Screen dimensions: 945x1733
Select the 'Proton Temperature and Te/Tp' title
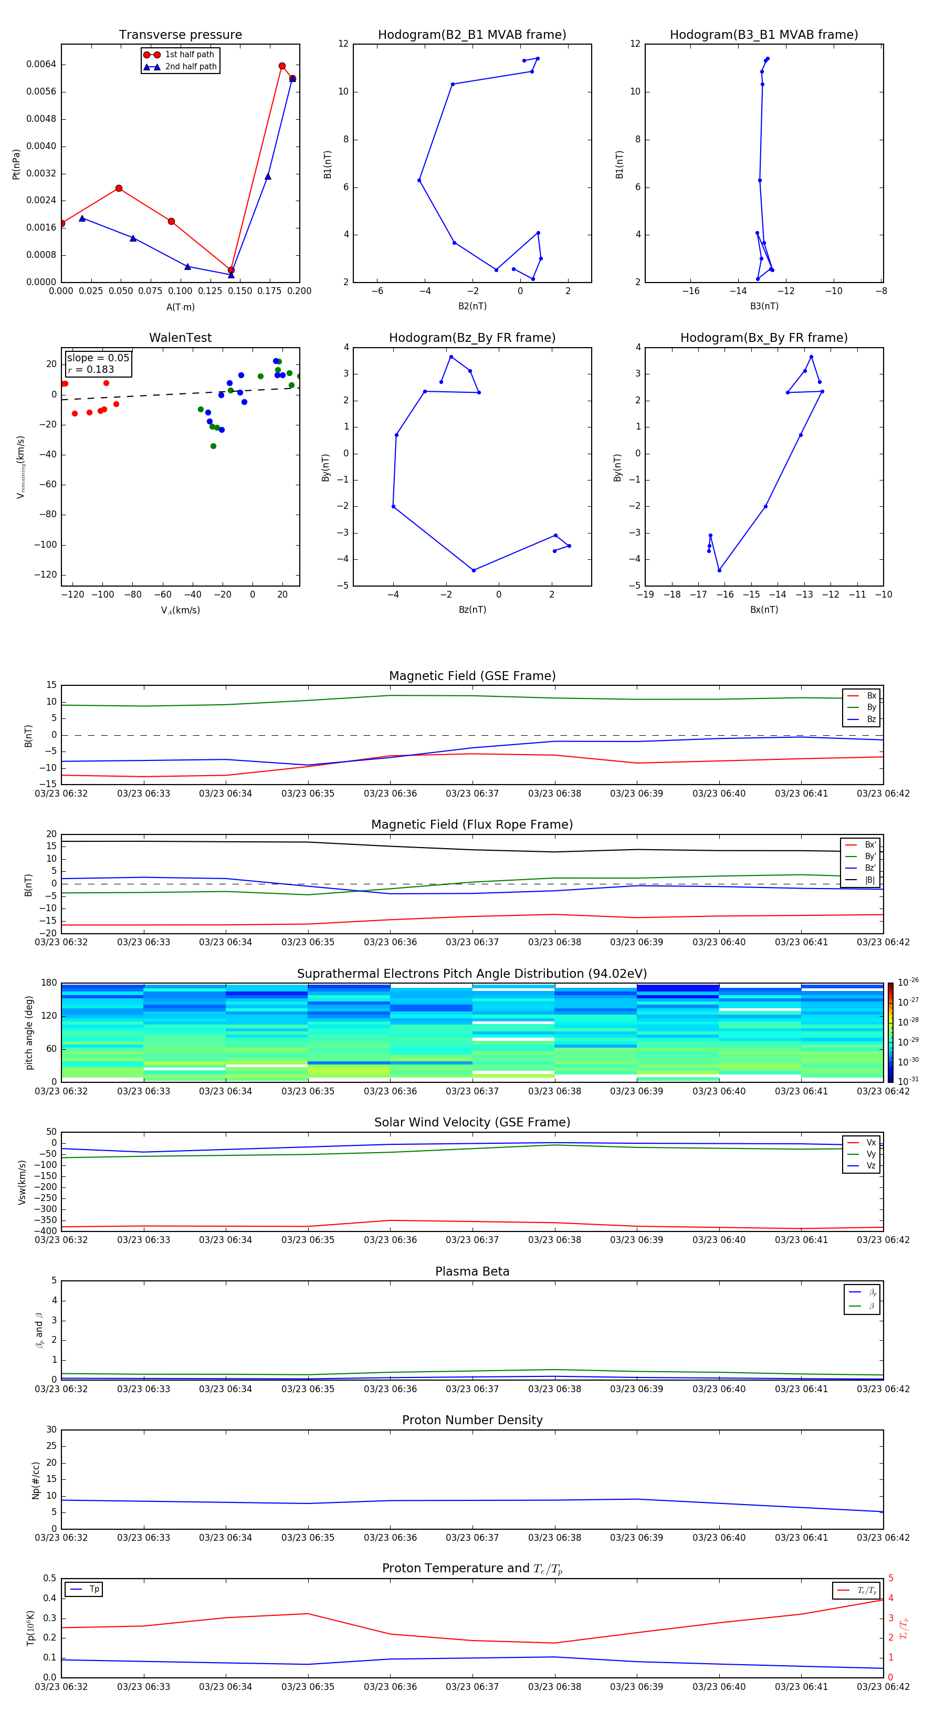472,1570
